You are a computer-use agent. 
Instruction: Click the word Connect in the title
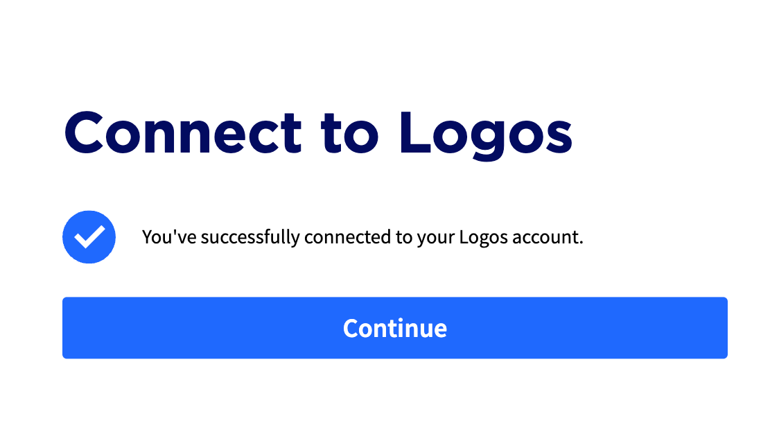pos(183,133)
